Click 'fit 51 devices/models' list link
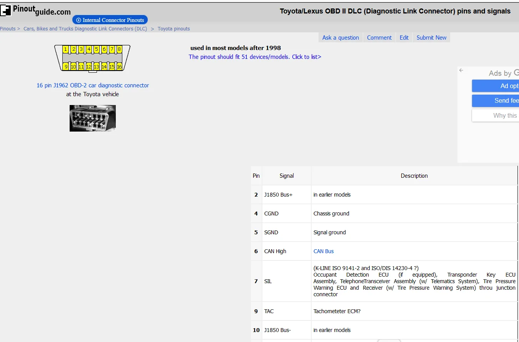 coord(255,57)
